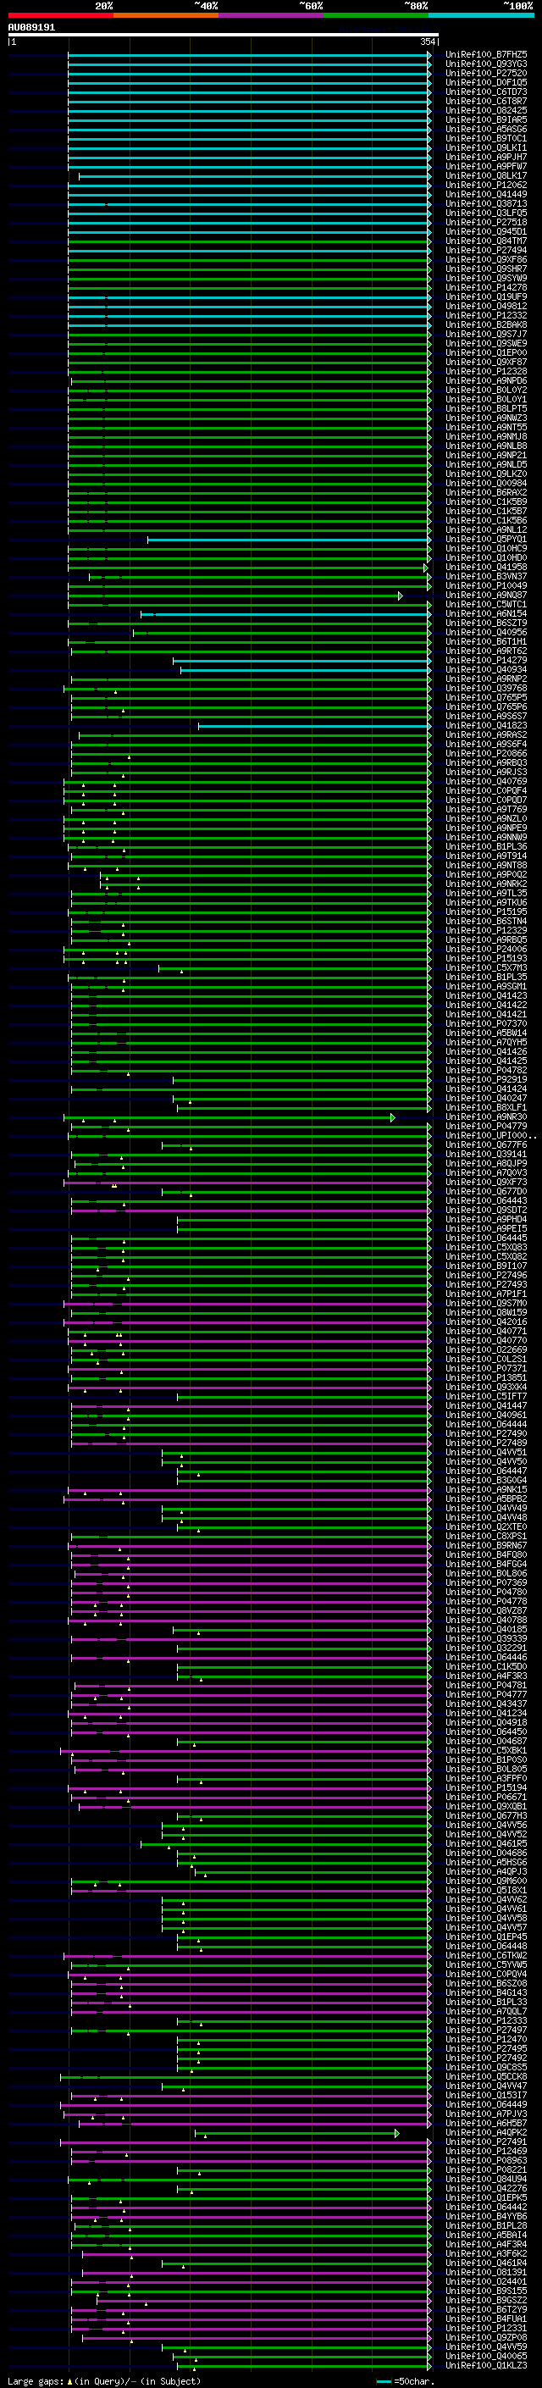Select hit label UniRef100_B9I107
Viewport: 542px width, 2388px height.
(x=486, y=1266)
